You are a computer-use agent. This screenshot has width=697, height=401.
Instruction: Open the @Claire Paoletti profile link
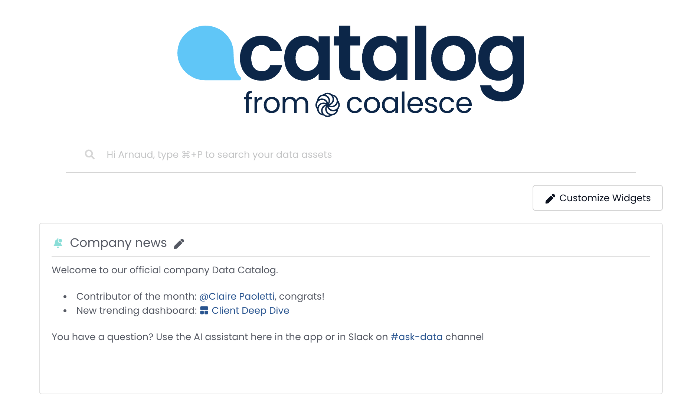point(237,296)
